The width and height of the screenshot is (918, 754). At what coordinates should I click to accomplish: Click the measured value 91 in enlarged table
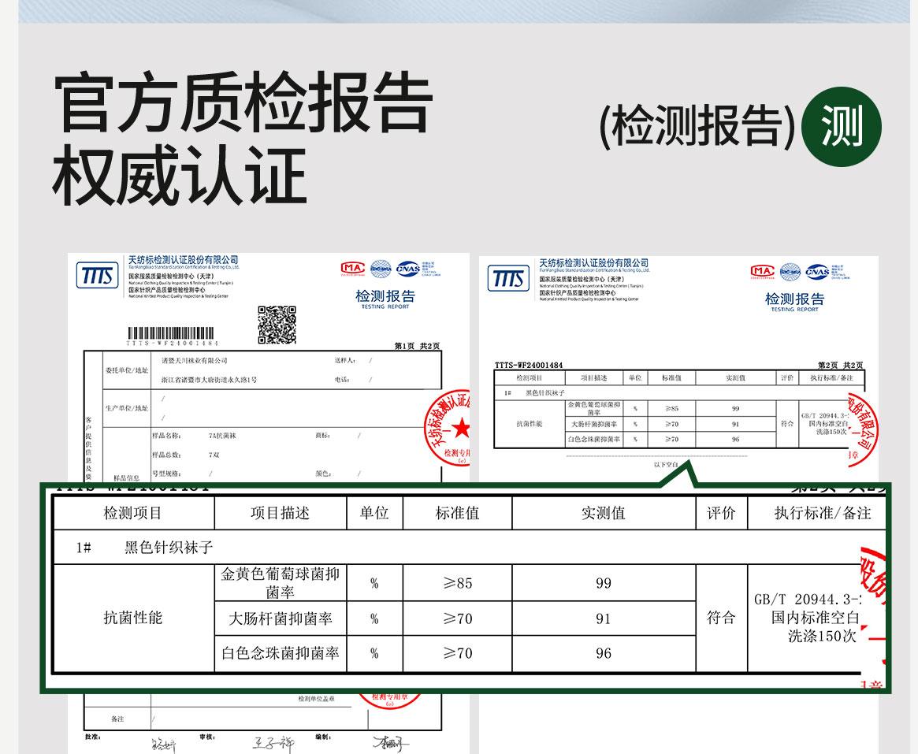(x=603, y=618)
